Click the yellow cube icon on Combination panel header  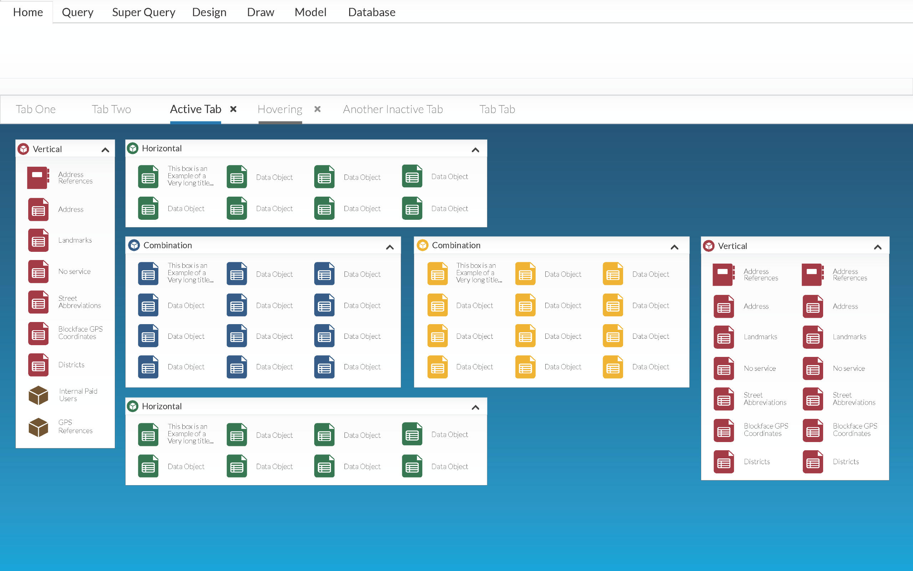pyautogui.click(x=422, y=245)
